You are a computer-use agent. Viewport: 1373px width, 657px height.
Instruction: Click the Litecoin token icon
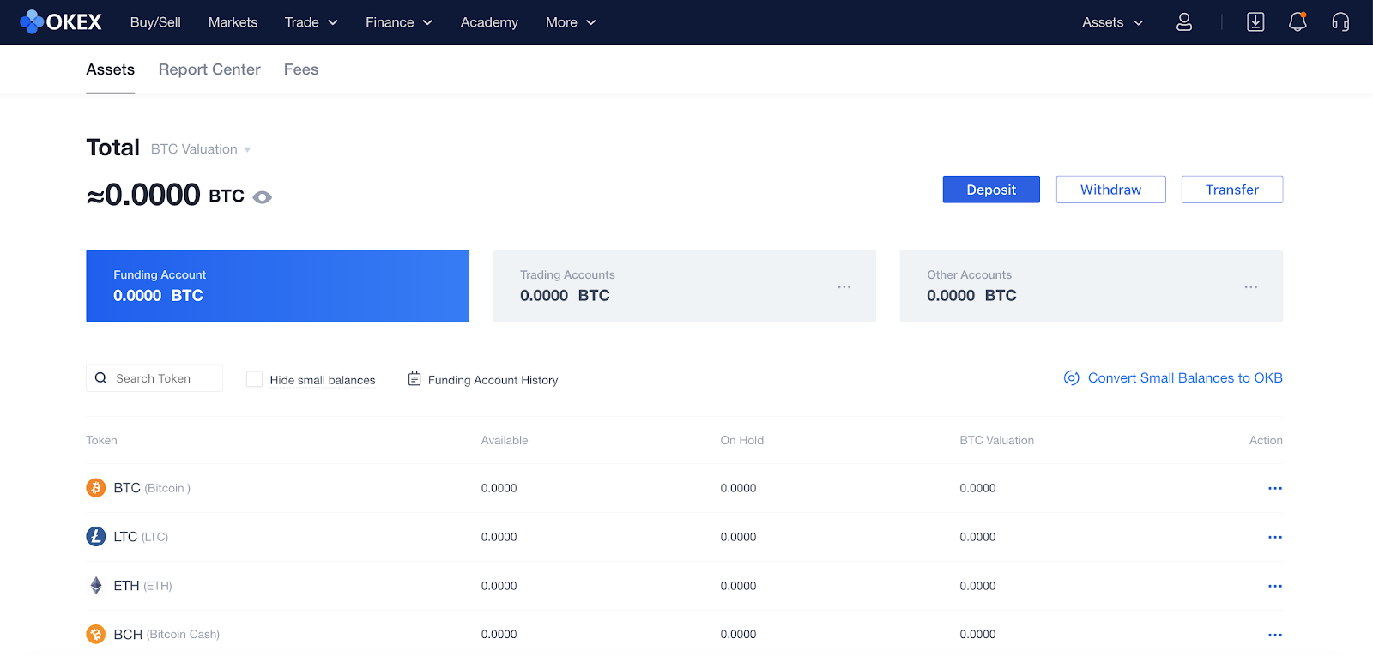tap(96, 537)
